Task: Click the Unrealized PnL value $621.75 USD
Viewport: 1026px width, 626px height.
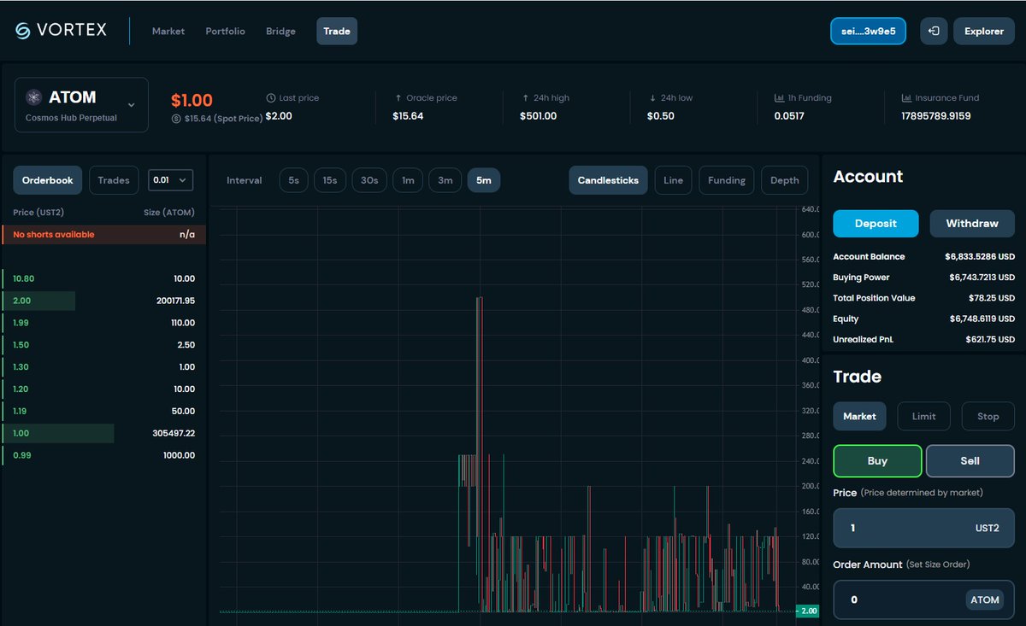Action: pyautogui.click(x=992, y=340)
